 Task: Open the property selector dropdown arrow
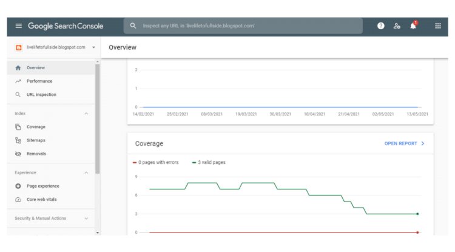coord(93,47)
